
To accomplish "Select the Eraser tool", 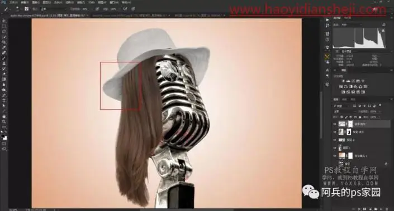I will (4, 74).
